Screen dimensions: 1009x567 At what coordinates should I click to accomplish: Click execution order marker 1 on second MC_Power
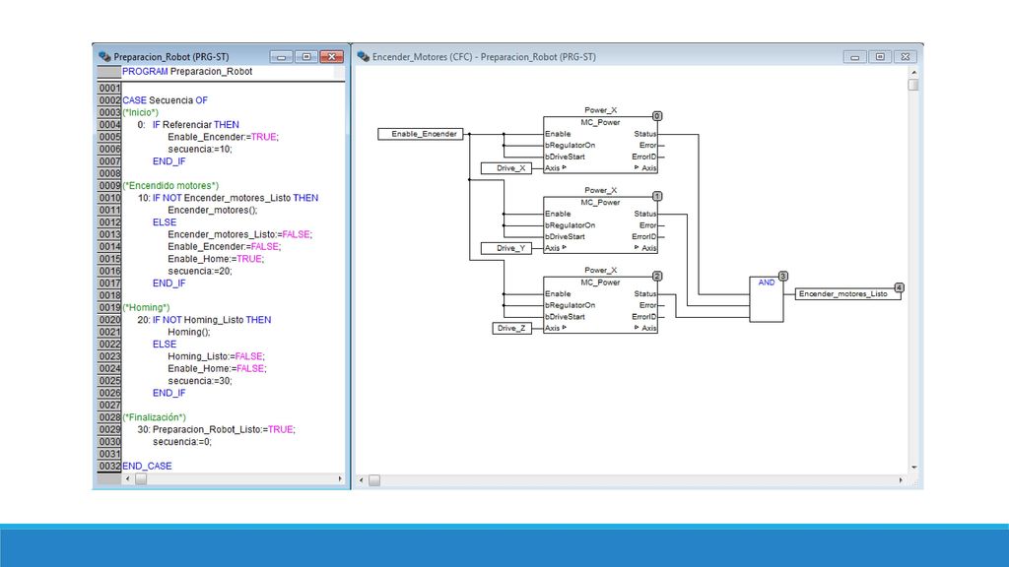tap(657, 196)
